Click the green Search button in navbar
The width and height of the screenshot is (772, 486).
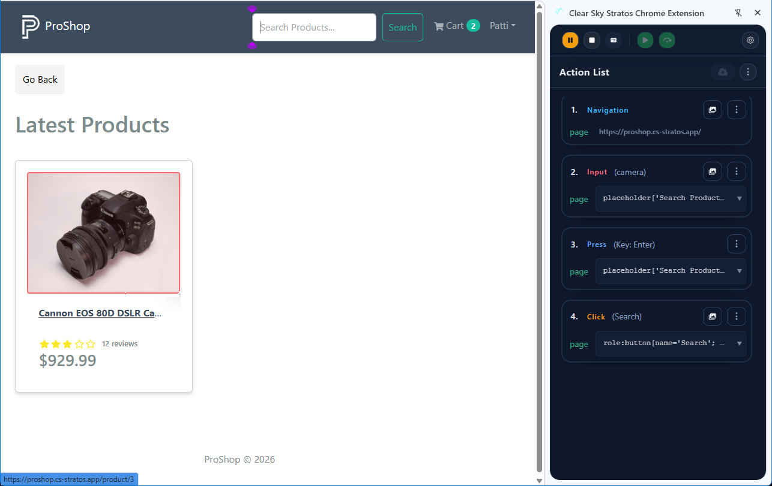click(402, 28)
